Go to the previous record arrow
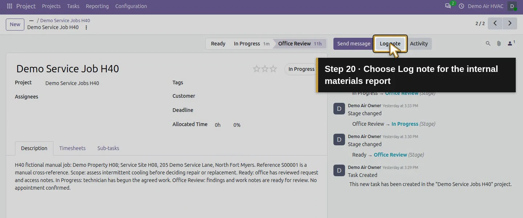Image resolution: width=523 pixels, height=218 pixels. pyautogui.click(x=495, y=23)
